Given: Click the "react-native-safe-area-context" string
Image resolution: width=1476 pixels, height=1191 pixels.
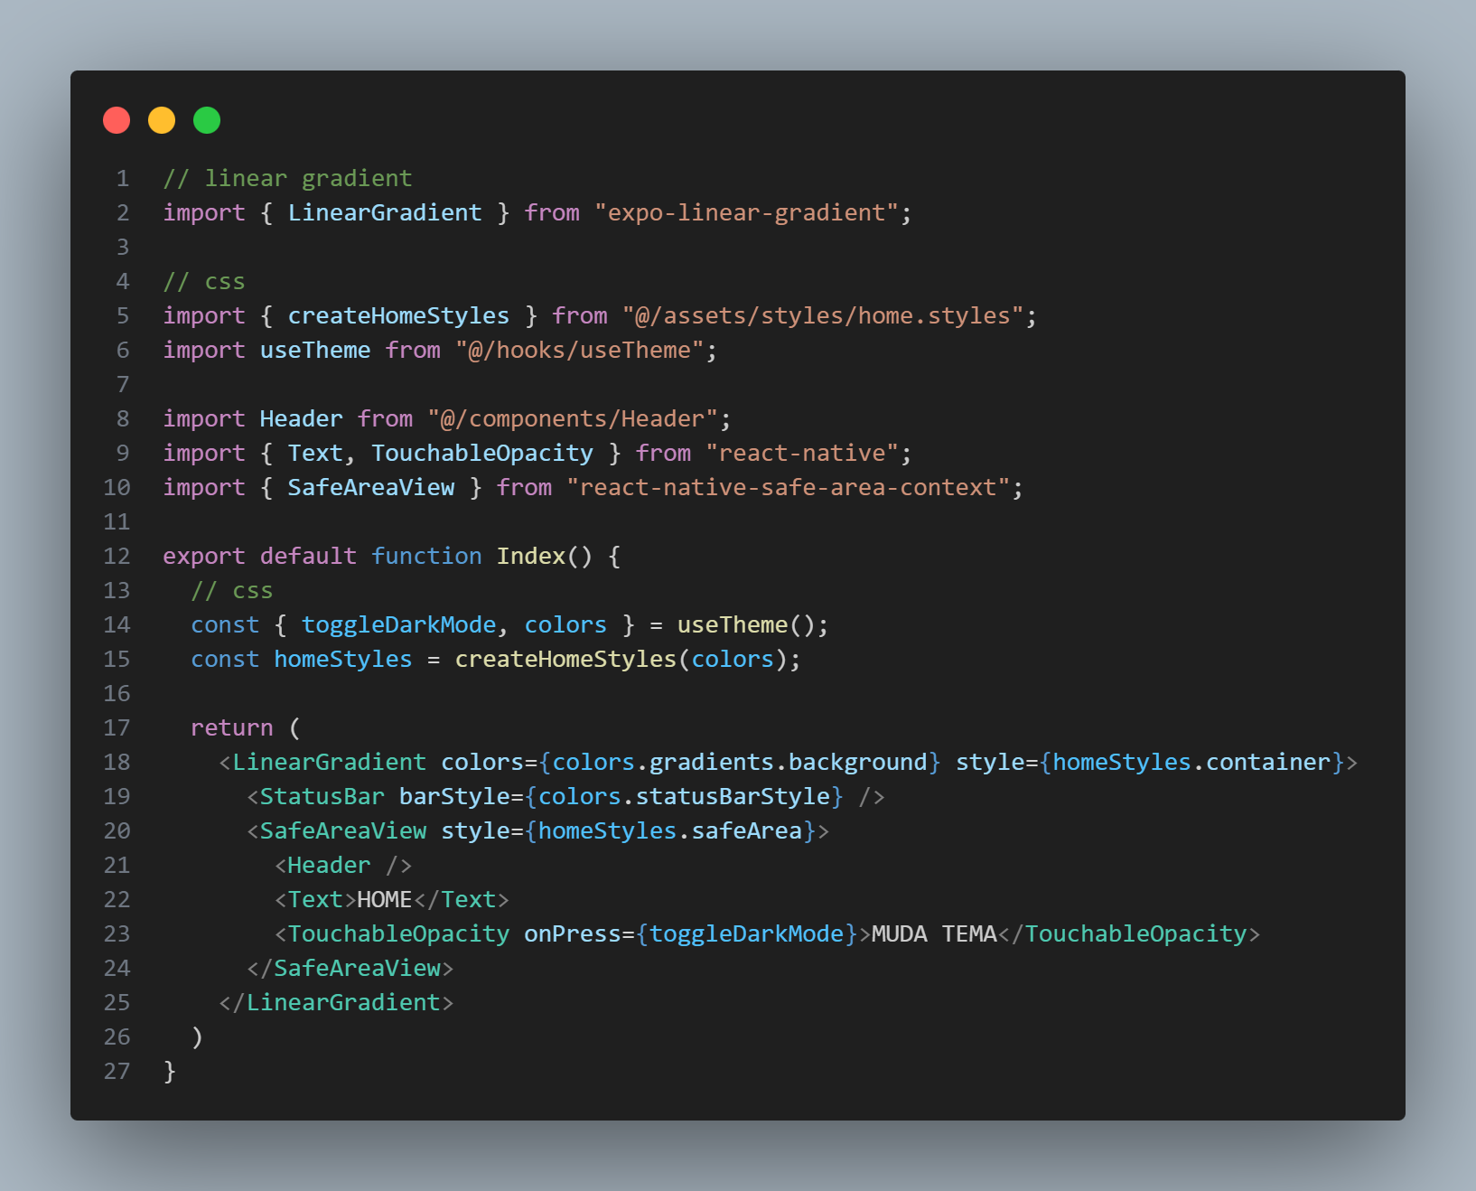Looking at the screenshot, I should point(788,487).
